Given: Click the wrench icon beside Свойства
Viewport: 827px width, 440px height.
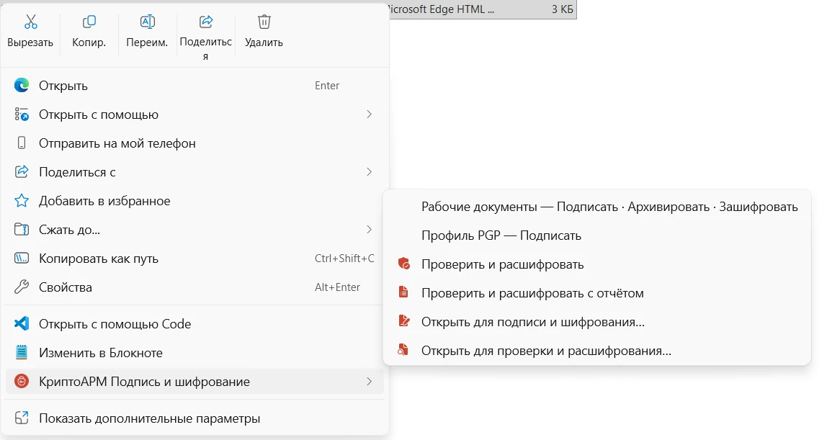Looking at the screenshot, I should [22, 287].
